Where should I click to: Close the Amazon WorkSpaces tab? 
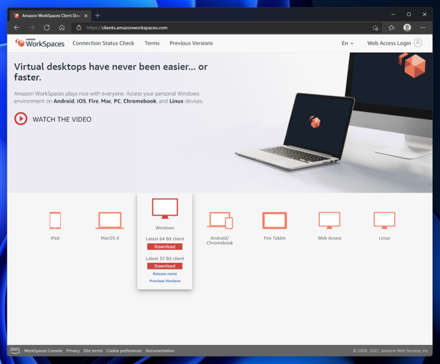click(x=86, y=15)
